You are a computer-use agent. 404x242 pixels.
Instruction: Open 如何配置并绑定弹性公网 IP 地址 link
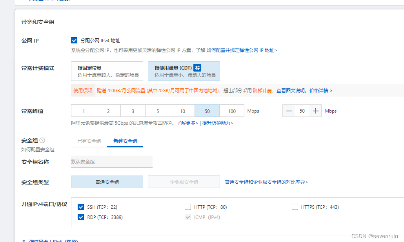tap(242, 50)
